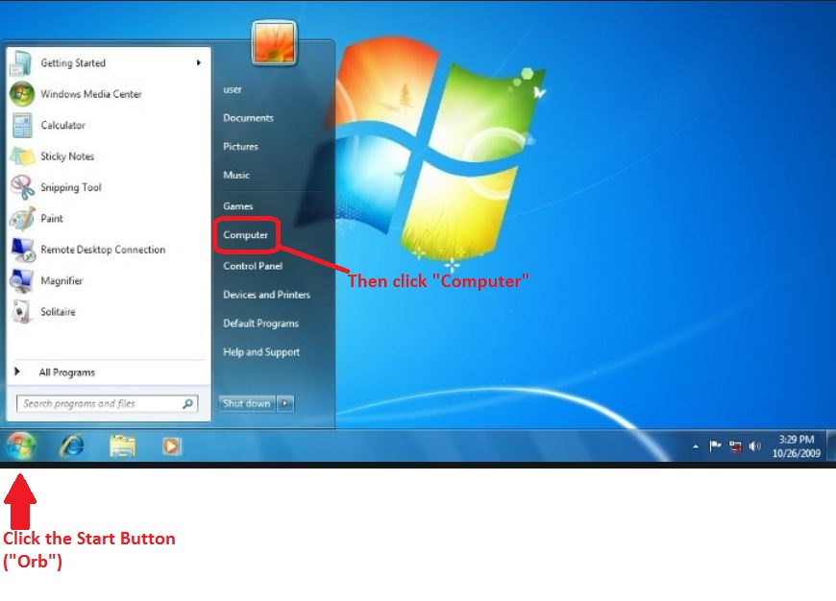
Task: Focus the Search programs and files box
Action: coord(108,404)
